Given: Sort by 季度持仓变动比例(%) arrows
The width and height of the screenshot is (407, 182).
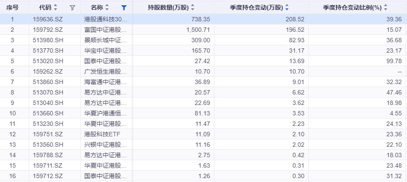Looking at the screenshot, I should 386,7.
